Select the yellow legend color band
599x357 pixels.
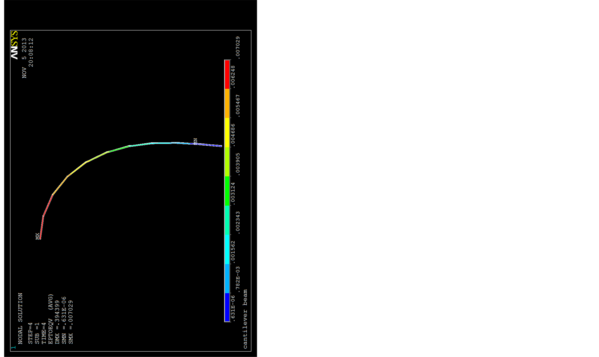(227, 133)
